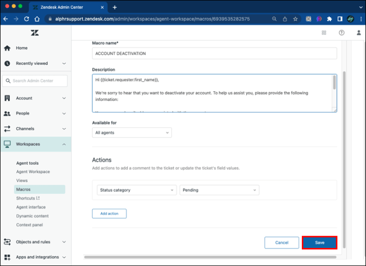Open Home via the house icon
Screen dimensions: 366x266
tap(7, 48)
